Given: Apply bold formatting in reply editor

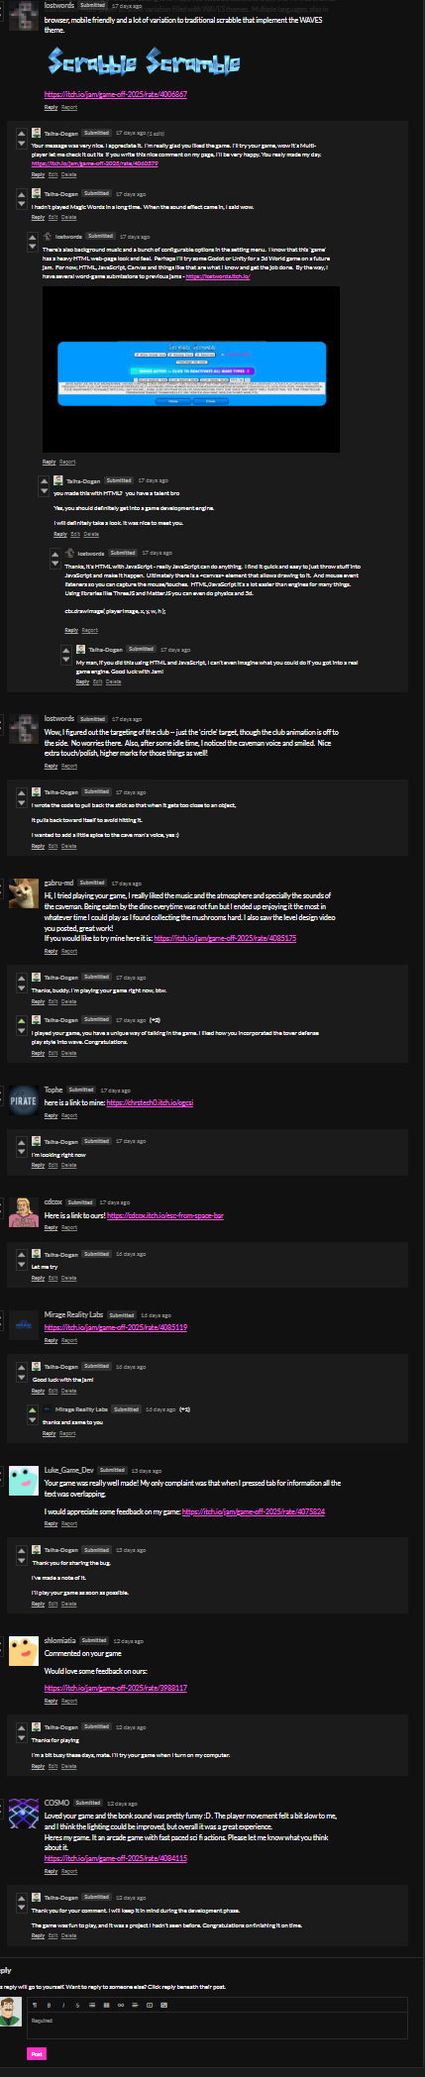Looking at the screenshot, I should point(49,2005).
